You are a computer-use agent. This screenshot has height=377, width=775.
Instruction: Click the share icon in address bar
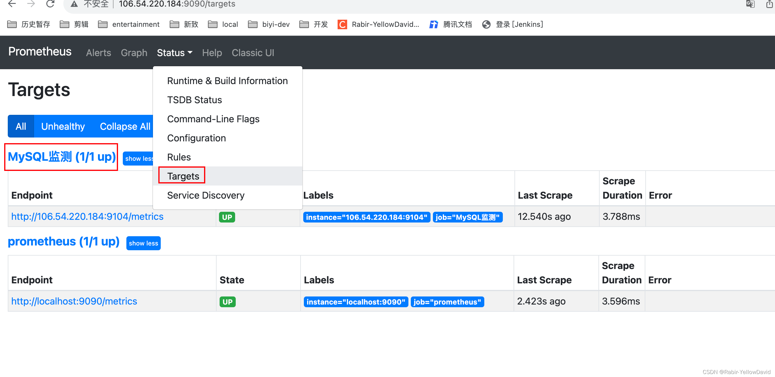[x=769, y=4]
